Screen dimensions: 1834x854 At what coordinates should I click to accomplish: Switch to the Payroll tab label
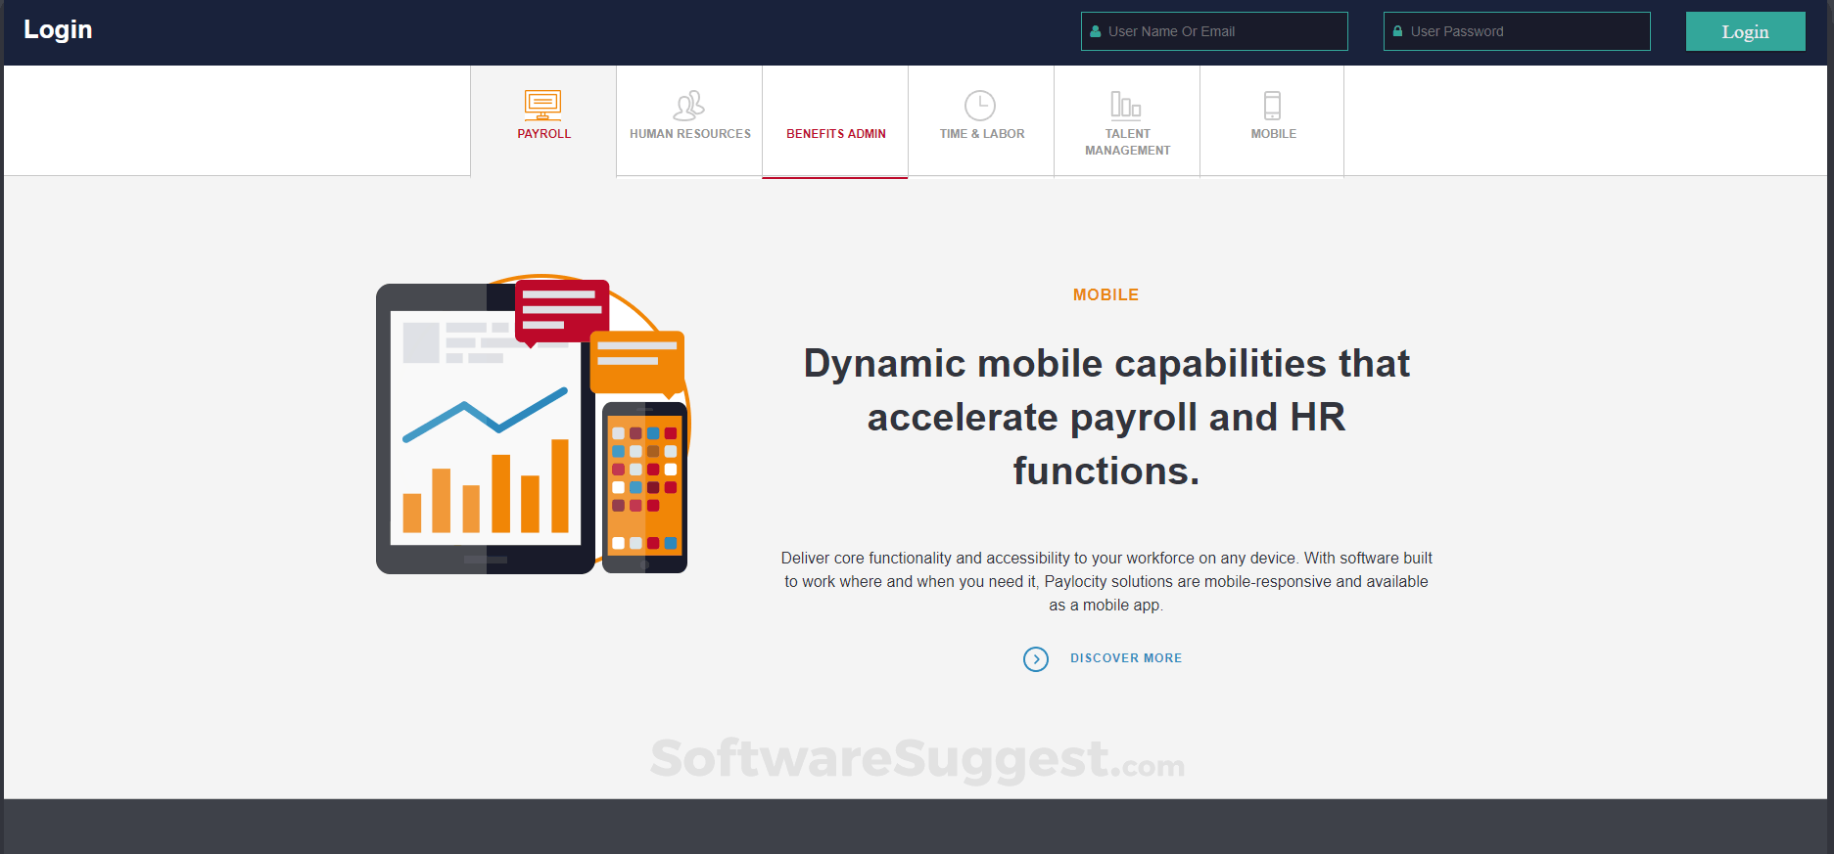[x=543, y=134]
